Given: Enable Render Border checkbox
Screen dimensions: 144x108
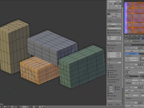Looking at the screenshot, I should click(108, 45).
